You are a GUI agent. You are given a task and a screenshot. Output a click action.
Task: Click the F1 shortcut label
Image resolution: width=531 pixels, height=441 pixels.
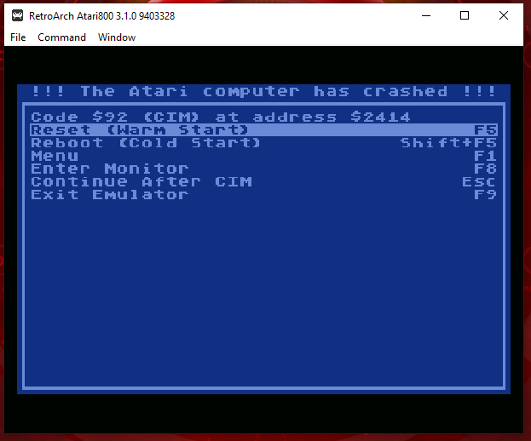(485, 156)
